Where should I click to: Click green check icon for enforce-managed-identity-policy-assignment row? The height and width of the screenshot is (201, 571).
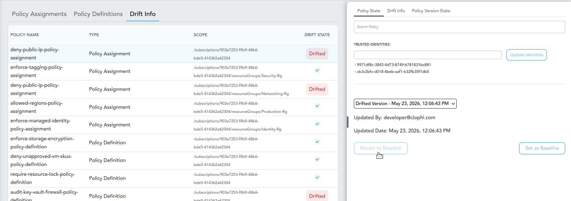click(317, 124)
